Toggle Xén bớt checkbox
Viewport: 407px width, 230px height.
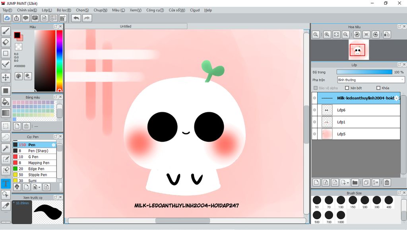[347, 88]
